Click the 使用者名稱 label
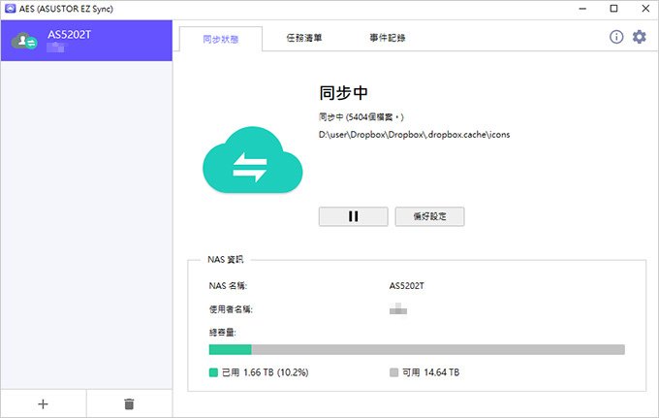Viewport: 659px width, 418px height. tap(231, 309)
